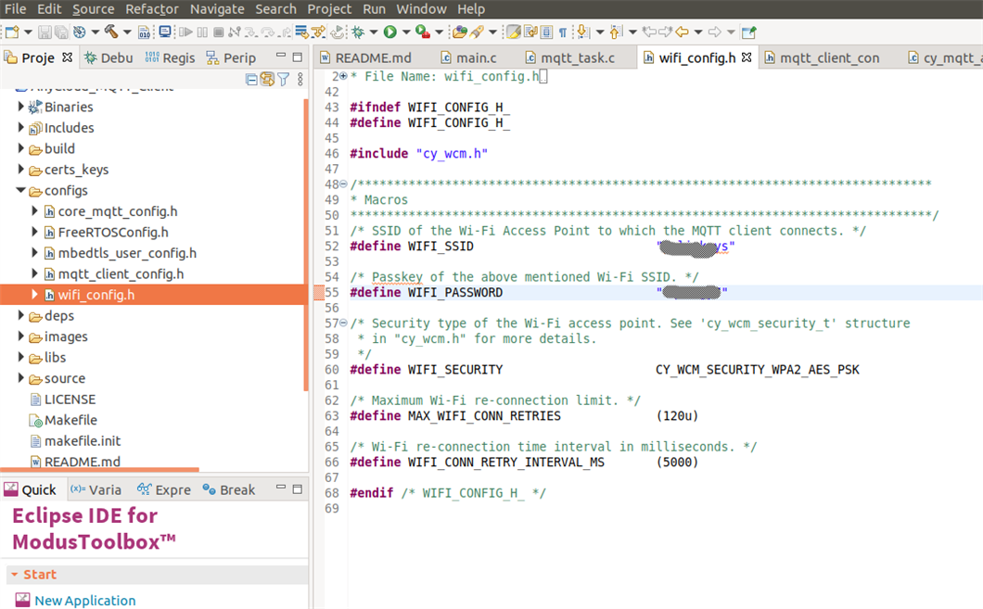
Task: Switch to the mqtt_task.c editor tab
Action: 577,57
